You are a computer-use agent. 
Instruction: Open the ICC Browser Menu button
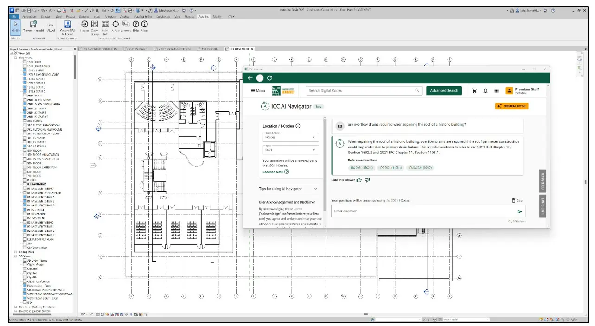(258, 91)
